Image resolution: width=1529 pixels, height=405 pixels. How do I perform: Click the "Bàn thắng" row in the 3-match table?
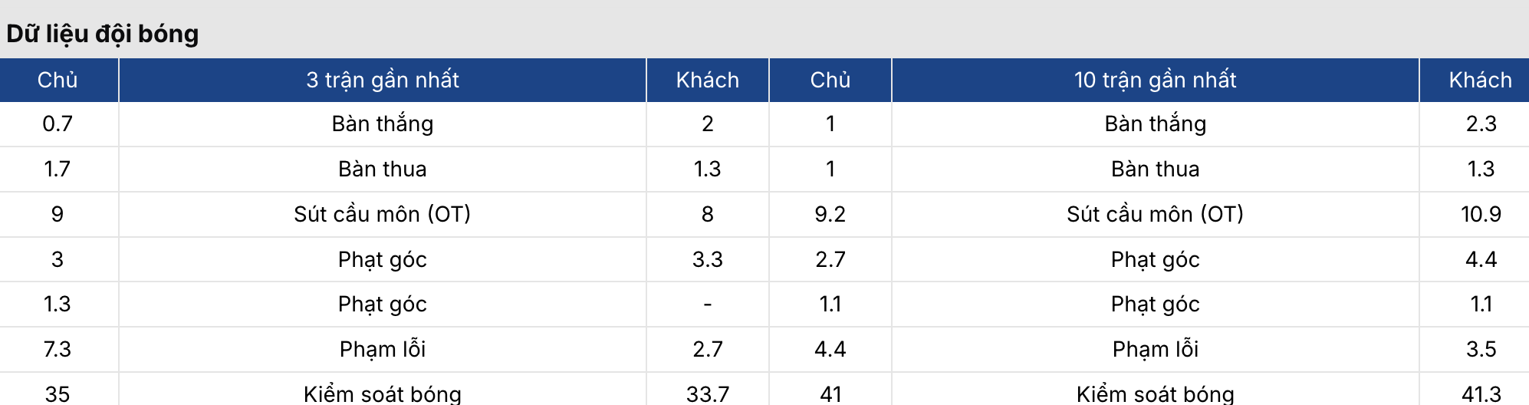pyautogui.click(x=383, y=124)
